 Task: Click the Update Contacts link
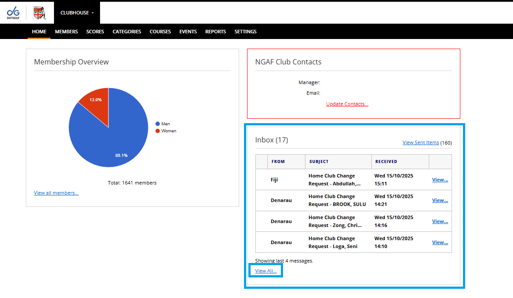coord(347,104)
